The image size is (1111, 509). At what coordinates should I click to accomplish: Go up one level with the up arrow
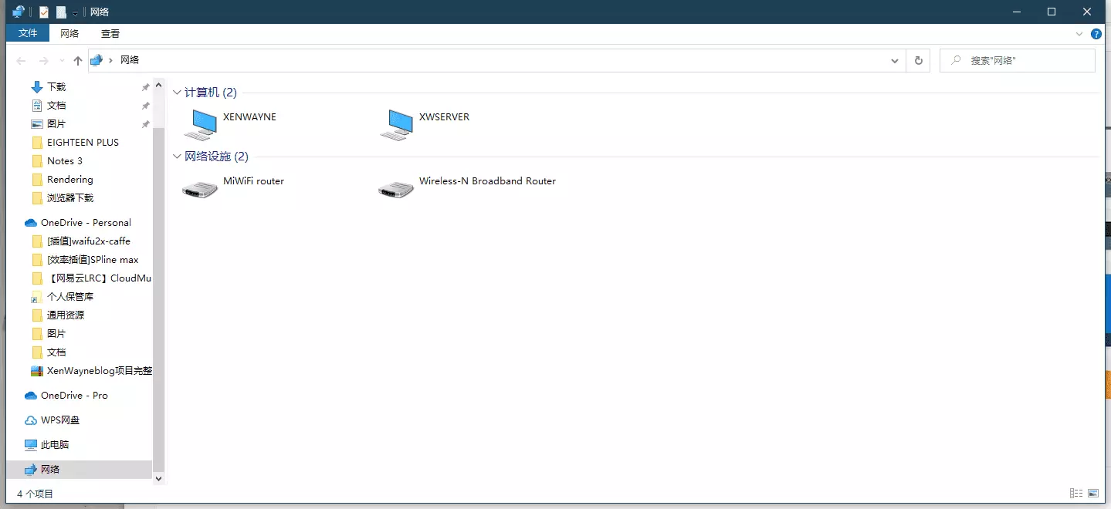(77, 61)
